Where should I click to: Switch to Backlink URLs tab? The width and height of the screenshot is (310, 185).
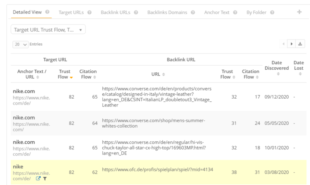coord(115,12)
